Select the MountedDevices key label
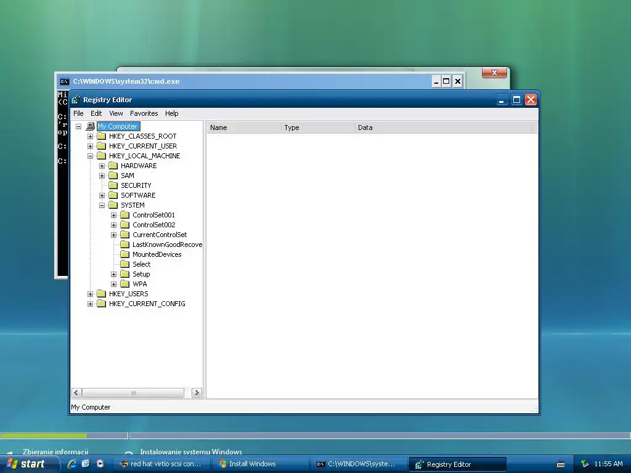631x473 pixels. [x=157, y=254]
